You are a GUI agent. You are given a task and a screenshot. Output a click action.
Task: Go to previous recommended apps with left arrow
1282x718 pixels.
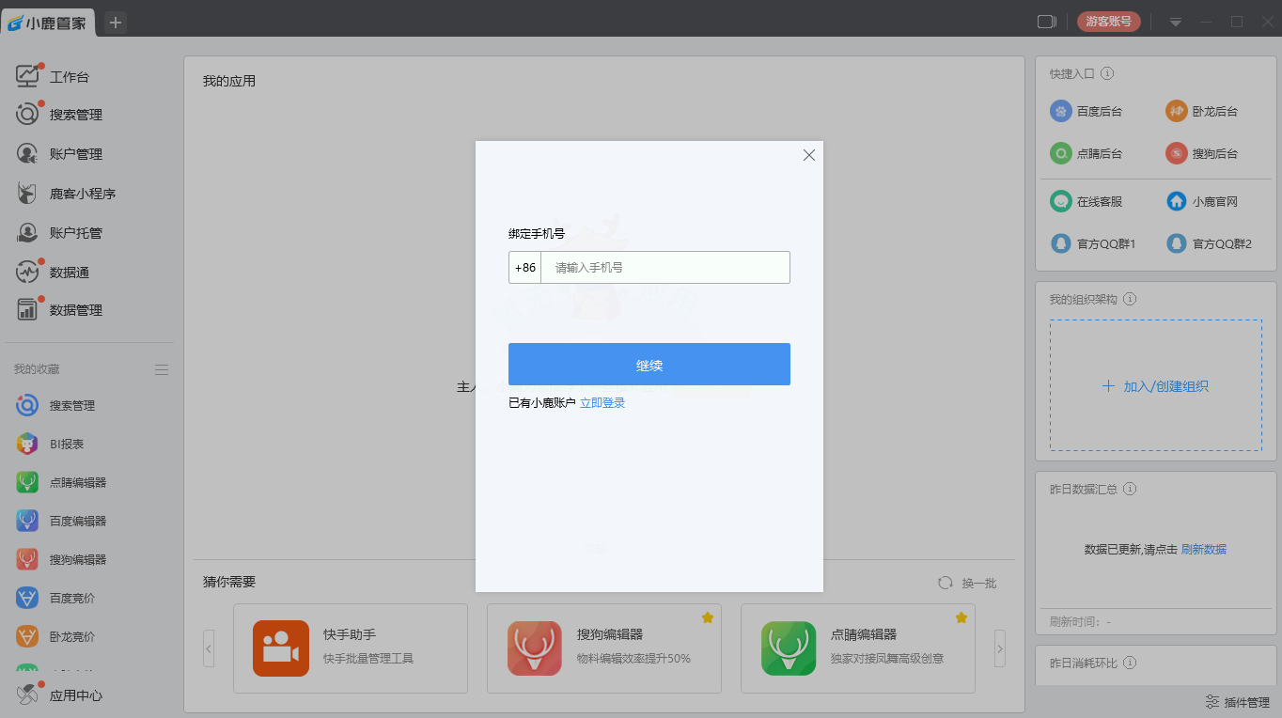(209, 648)
